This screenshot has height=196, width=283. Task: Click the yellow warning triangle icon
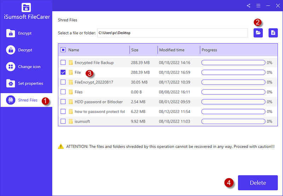[61, 146]
